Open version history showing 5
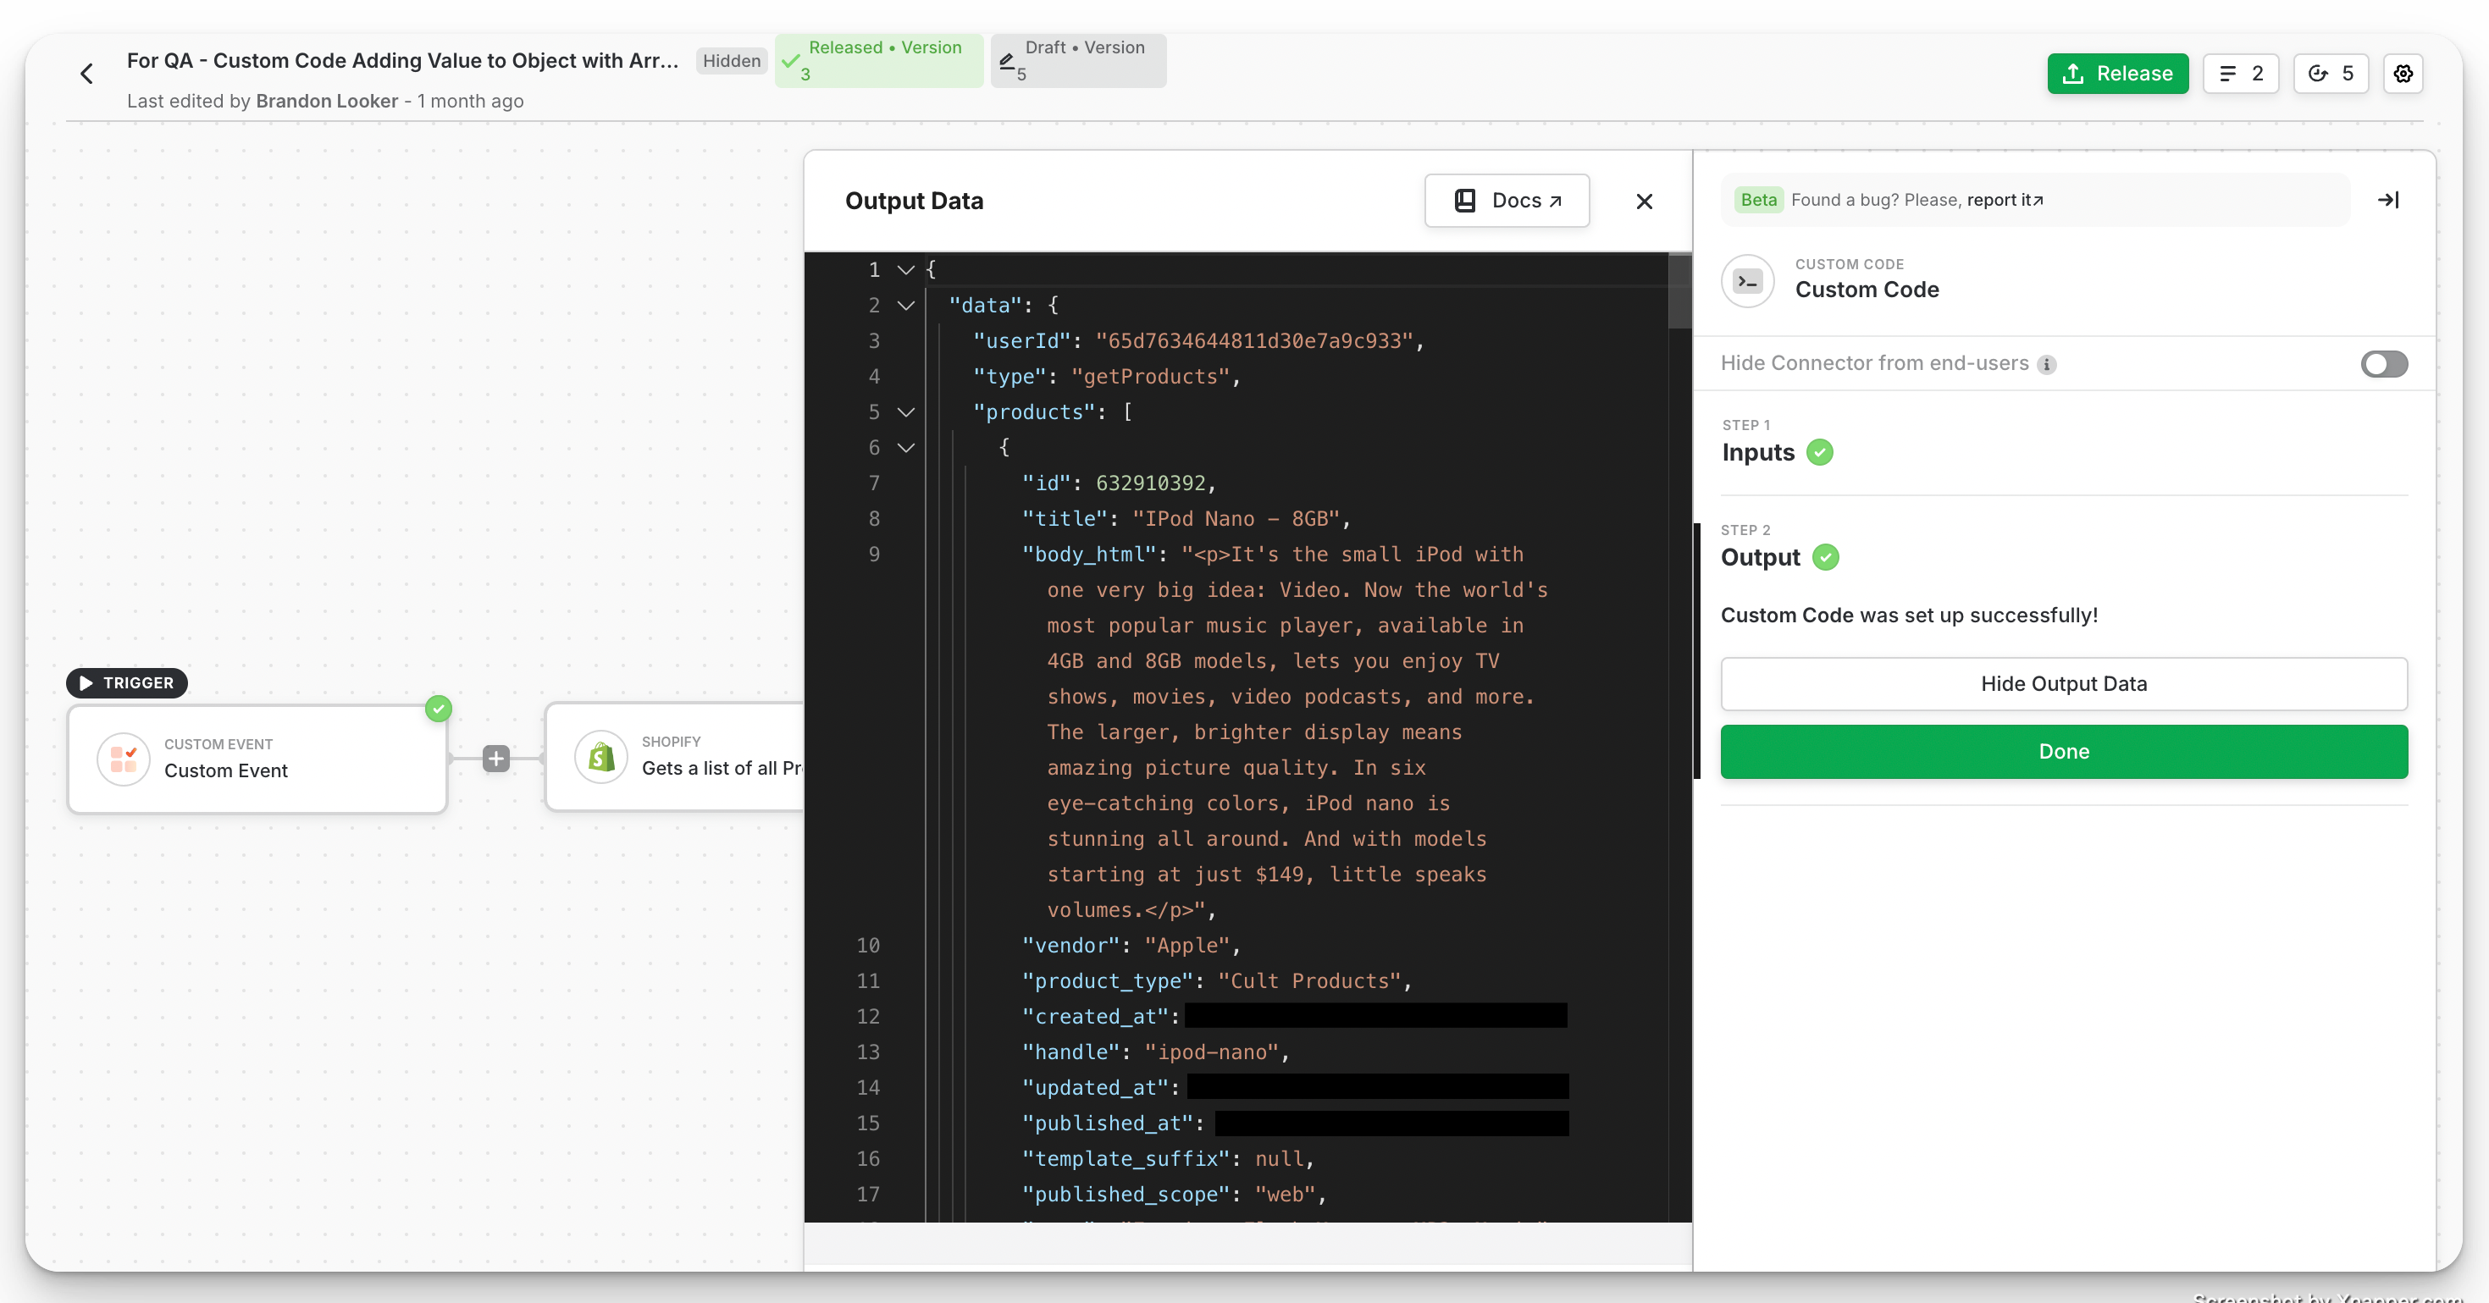 [2331, 74]
